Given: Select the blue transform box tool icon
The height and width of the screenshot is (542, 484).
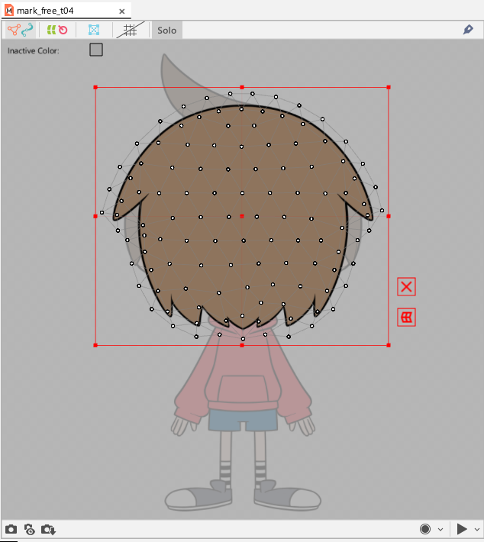Looking at the screenshot, I should [x=94, y=30].
